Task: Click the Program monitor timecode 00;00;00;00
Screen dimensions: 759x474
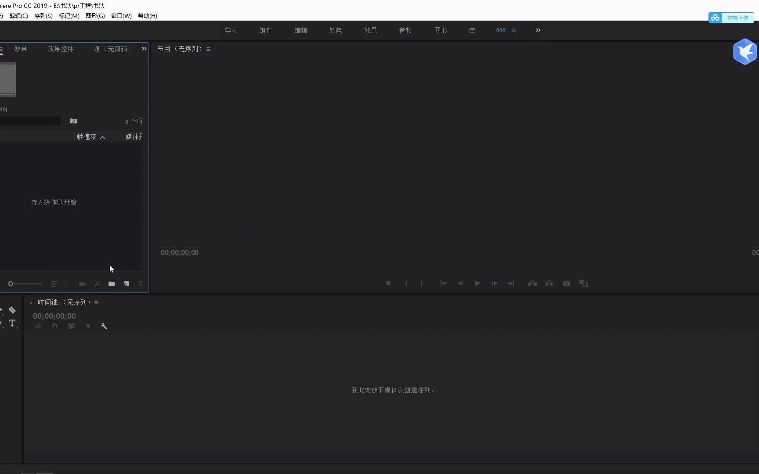Action: (x=180, y=253)
